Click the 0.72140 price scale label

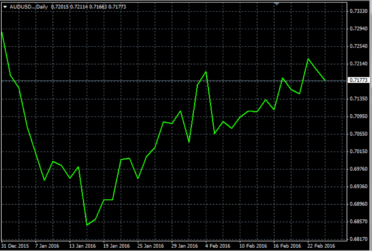click(359, 64)
